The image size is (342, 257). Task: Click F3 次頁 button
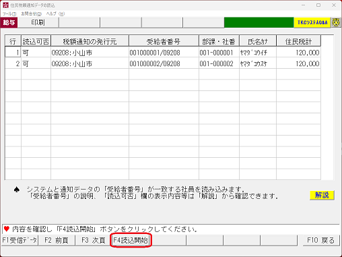tap(94, 240)
